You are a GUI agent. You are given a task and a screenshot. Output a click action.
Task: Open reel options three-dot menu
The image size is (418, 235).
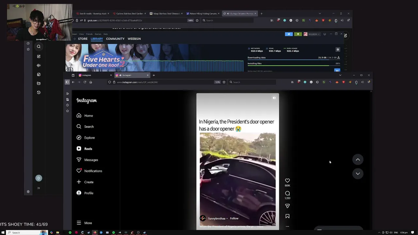[x=287, y=226]
